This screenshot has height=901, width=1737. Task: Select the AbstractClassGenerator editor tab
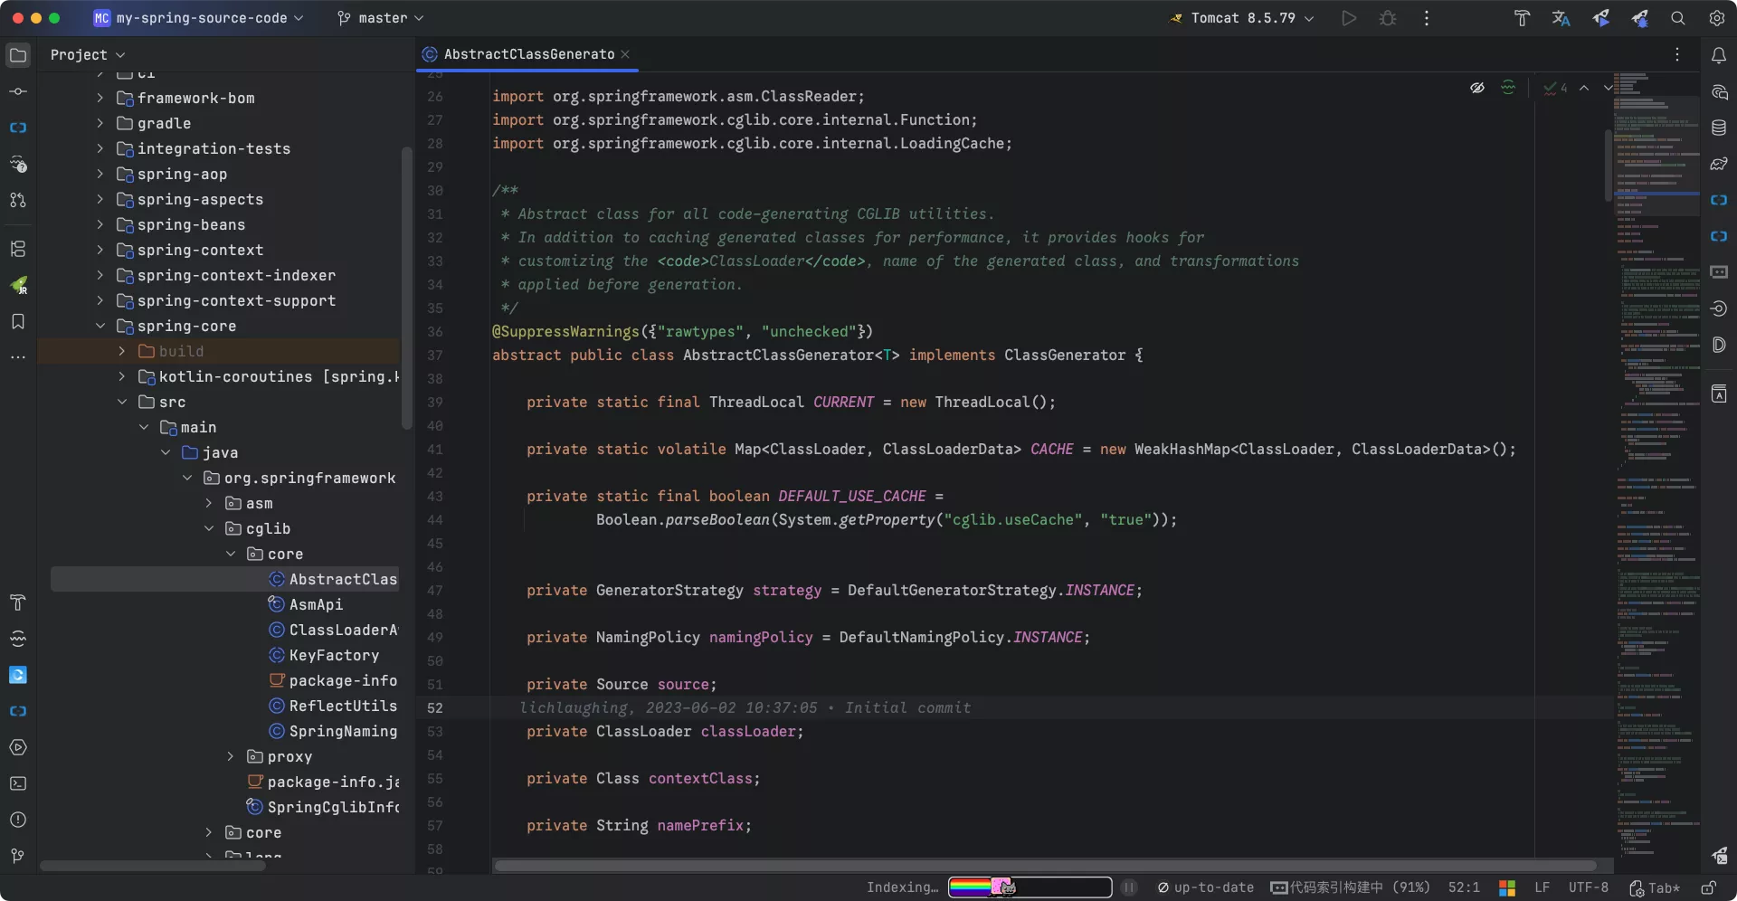tap(528, 54)
